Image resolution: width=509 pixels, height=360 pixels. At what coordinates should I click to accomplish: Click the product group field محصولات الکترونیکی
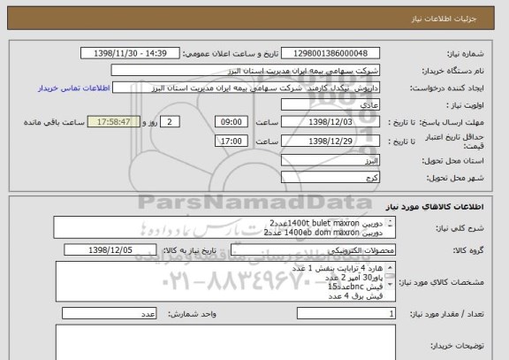point(313,249)
